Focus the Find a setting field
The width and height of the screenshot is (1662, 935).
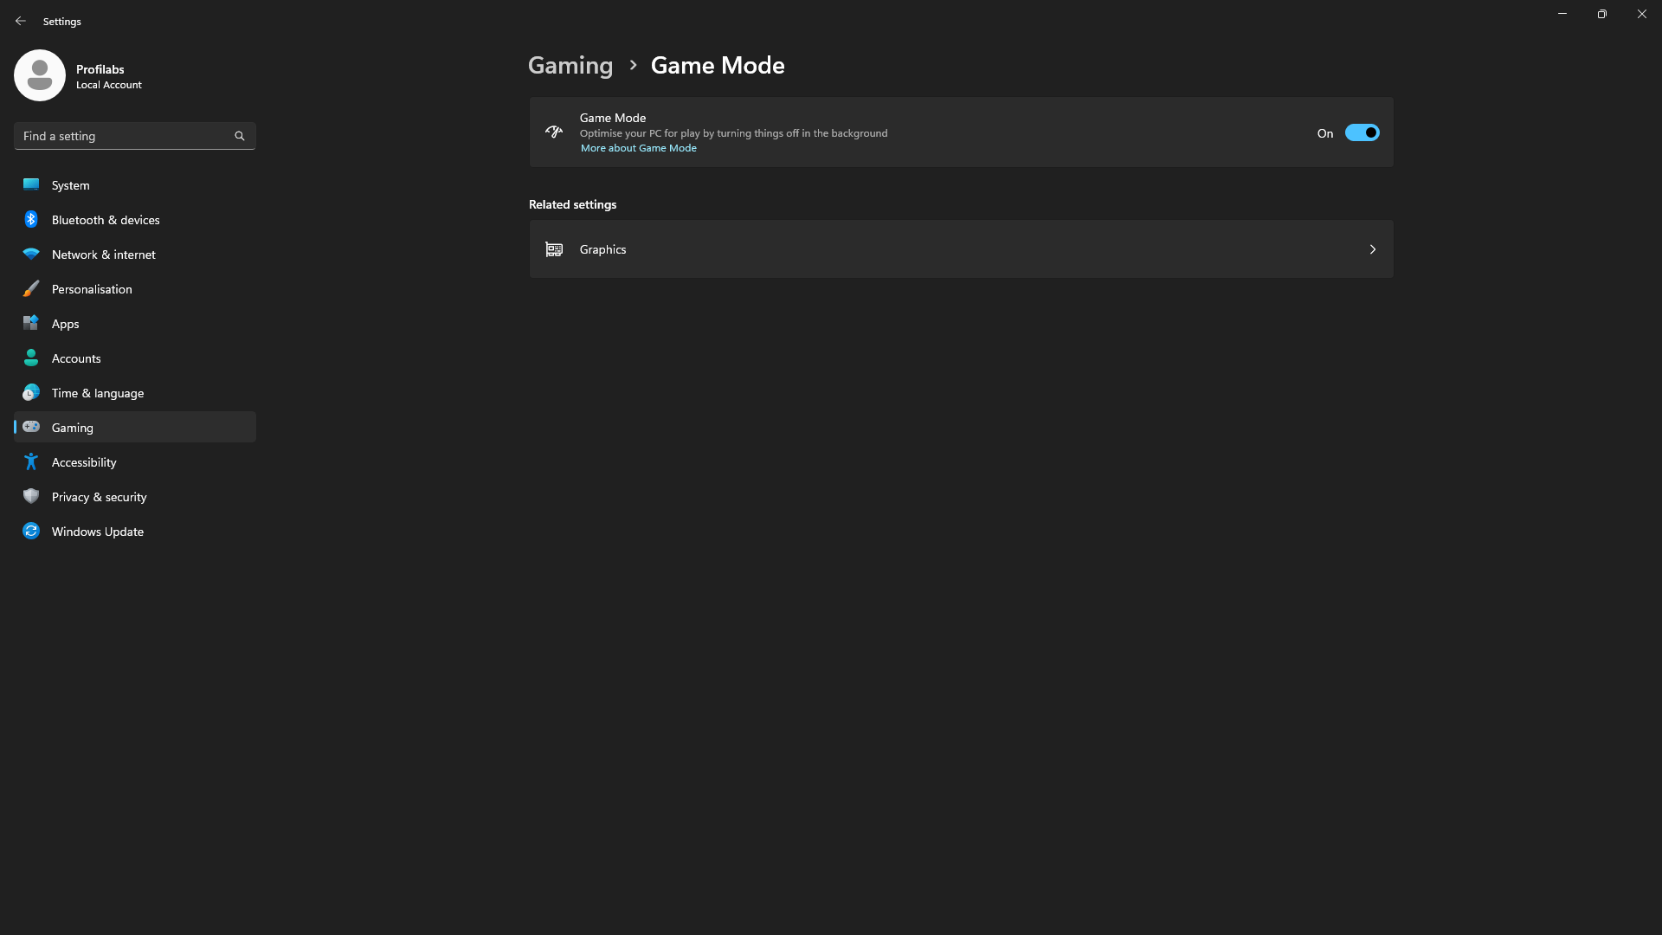coord(135,136)
